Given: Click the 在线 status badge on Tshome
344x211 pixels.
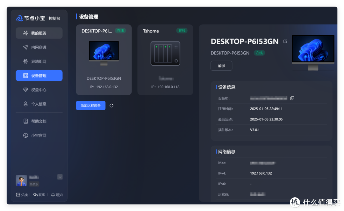Looking at the screenshot, I should tap(182, 31).
